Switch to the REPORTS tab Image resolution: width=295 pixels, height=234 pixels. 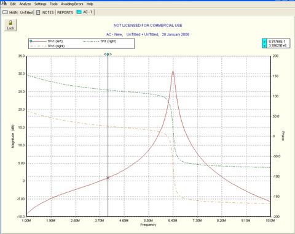point(65,12)
